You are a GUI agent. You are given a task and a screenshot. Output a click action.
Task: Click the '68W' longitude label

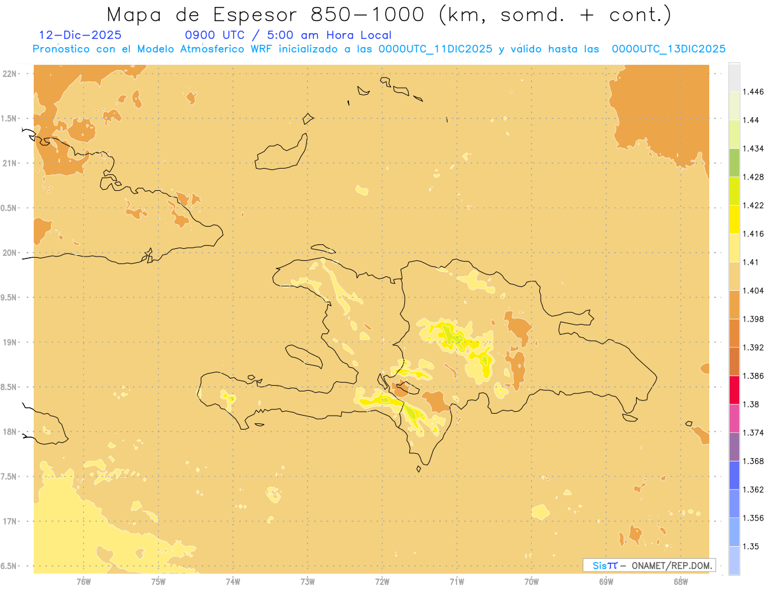pyautogui.click(x=681, y=582)
